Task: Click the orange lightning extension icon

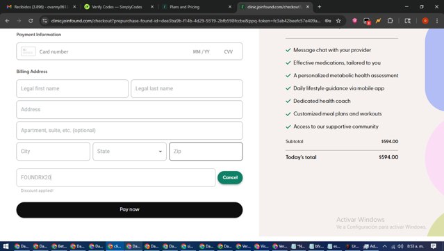Action: coord(378,20)
